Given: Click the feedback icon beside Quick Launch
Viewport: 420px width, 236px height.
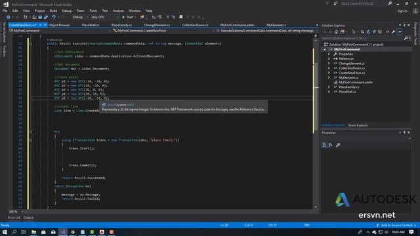Looking at the screenshot, I should (335, 3).
